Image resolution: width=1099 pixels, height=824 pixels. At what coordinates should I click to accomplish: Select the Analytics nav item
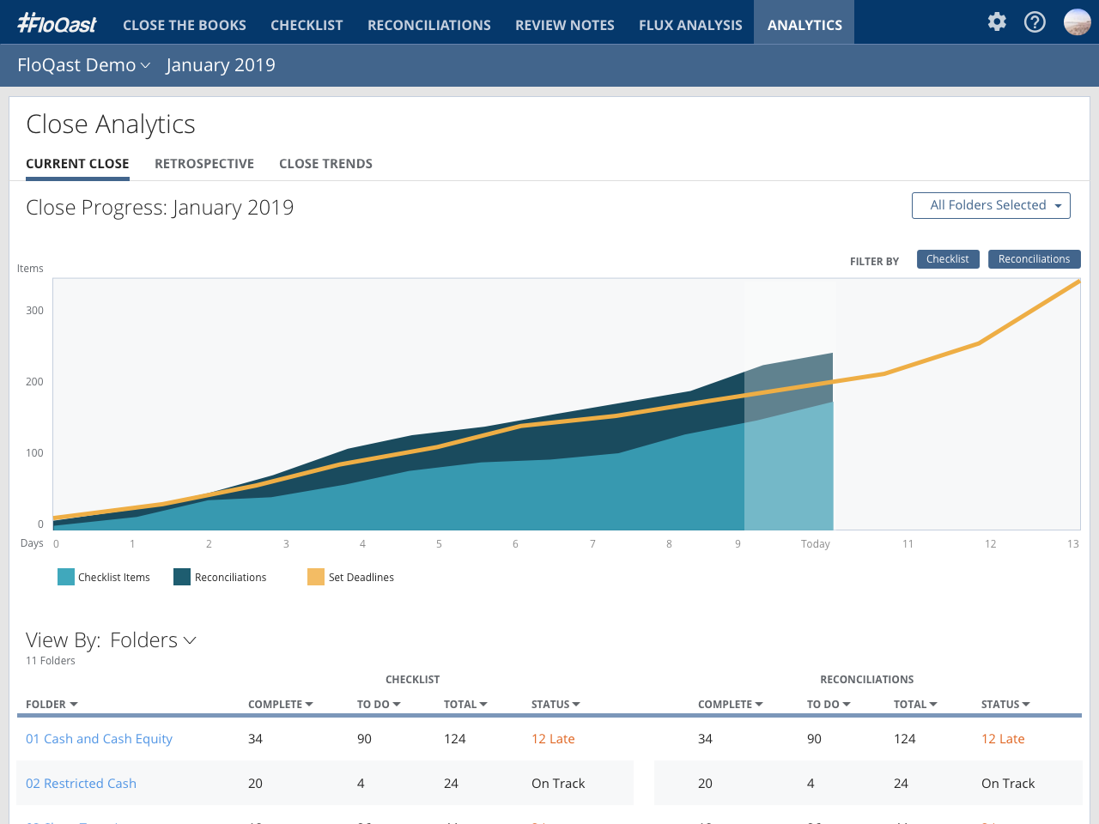(805, 22)
